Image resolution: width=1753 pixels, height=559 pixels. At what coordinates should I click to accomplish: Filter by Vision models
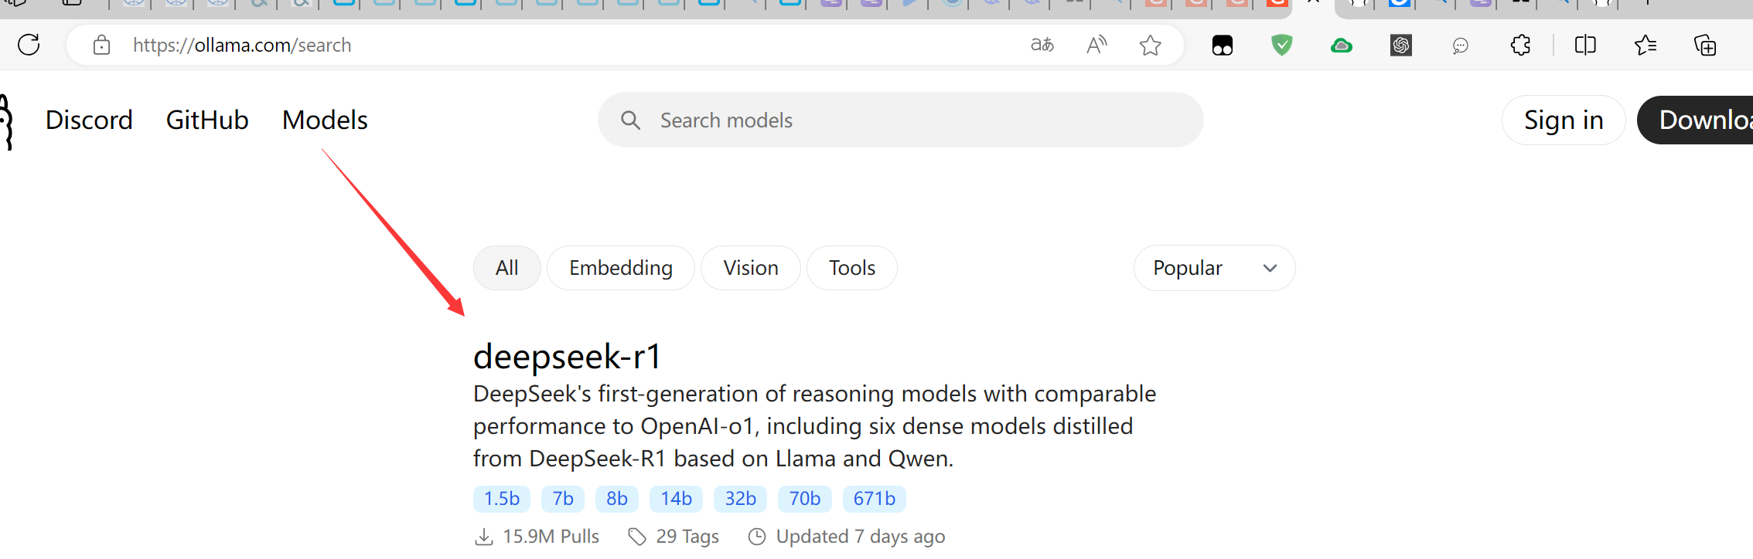(751, 268)
